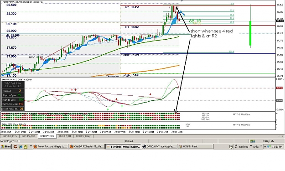Click the 2x ATR(20) SL 35 row
This screenshot has height=171, width=285.
(13, 109)
